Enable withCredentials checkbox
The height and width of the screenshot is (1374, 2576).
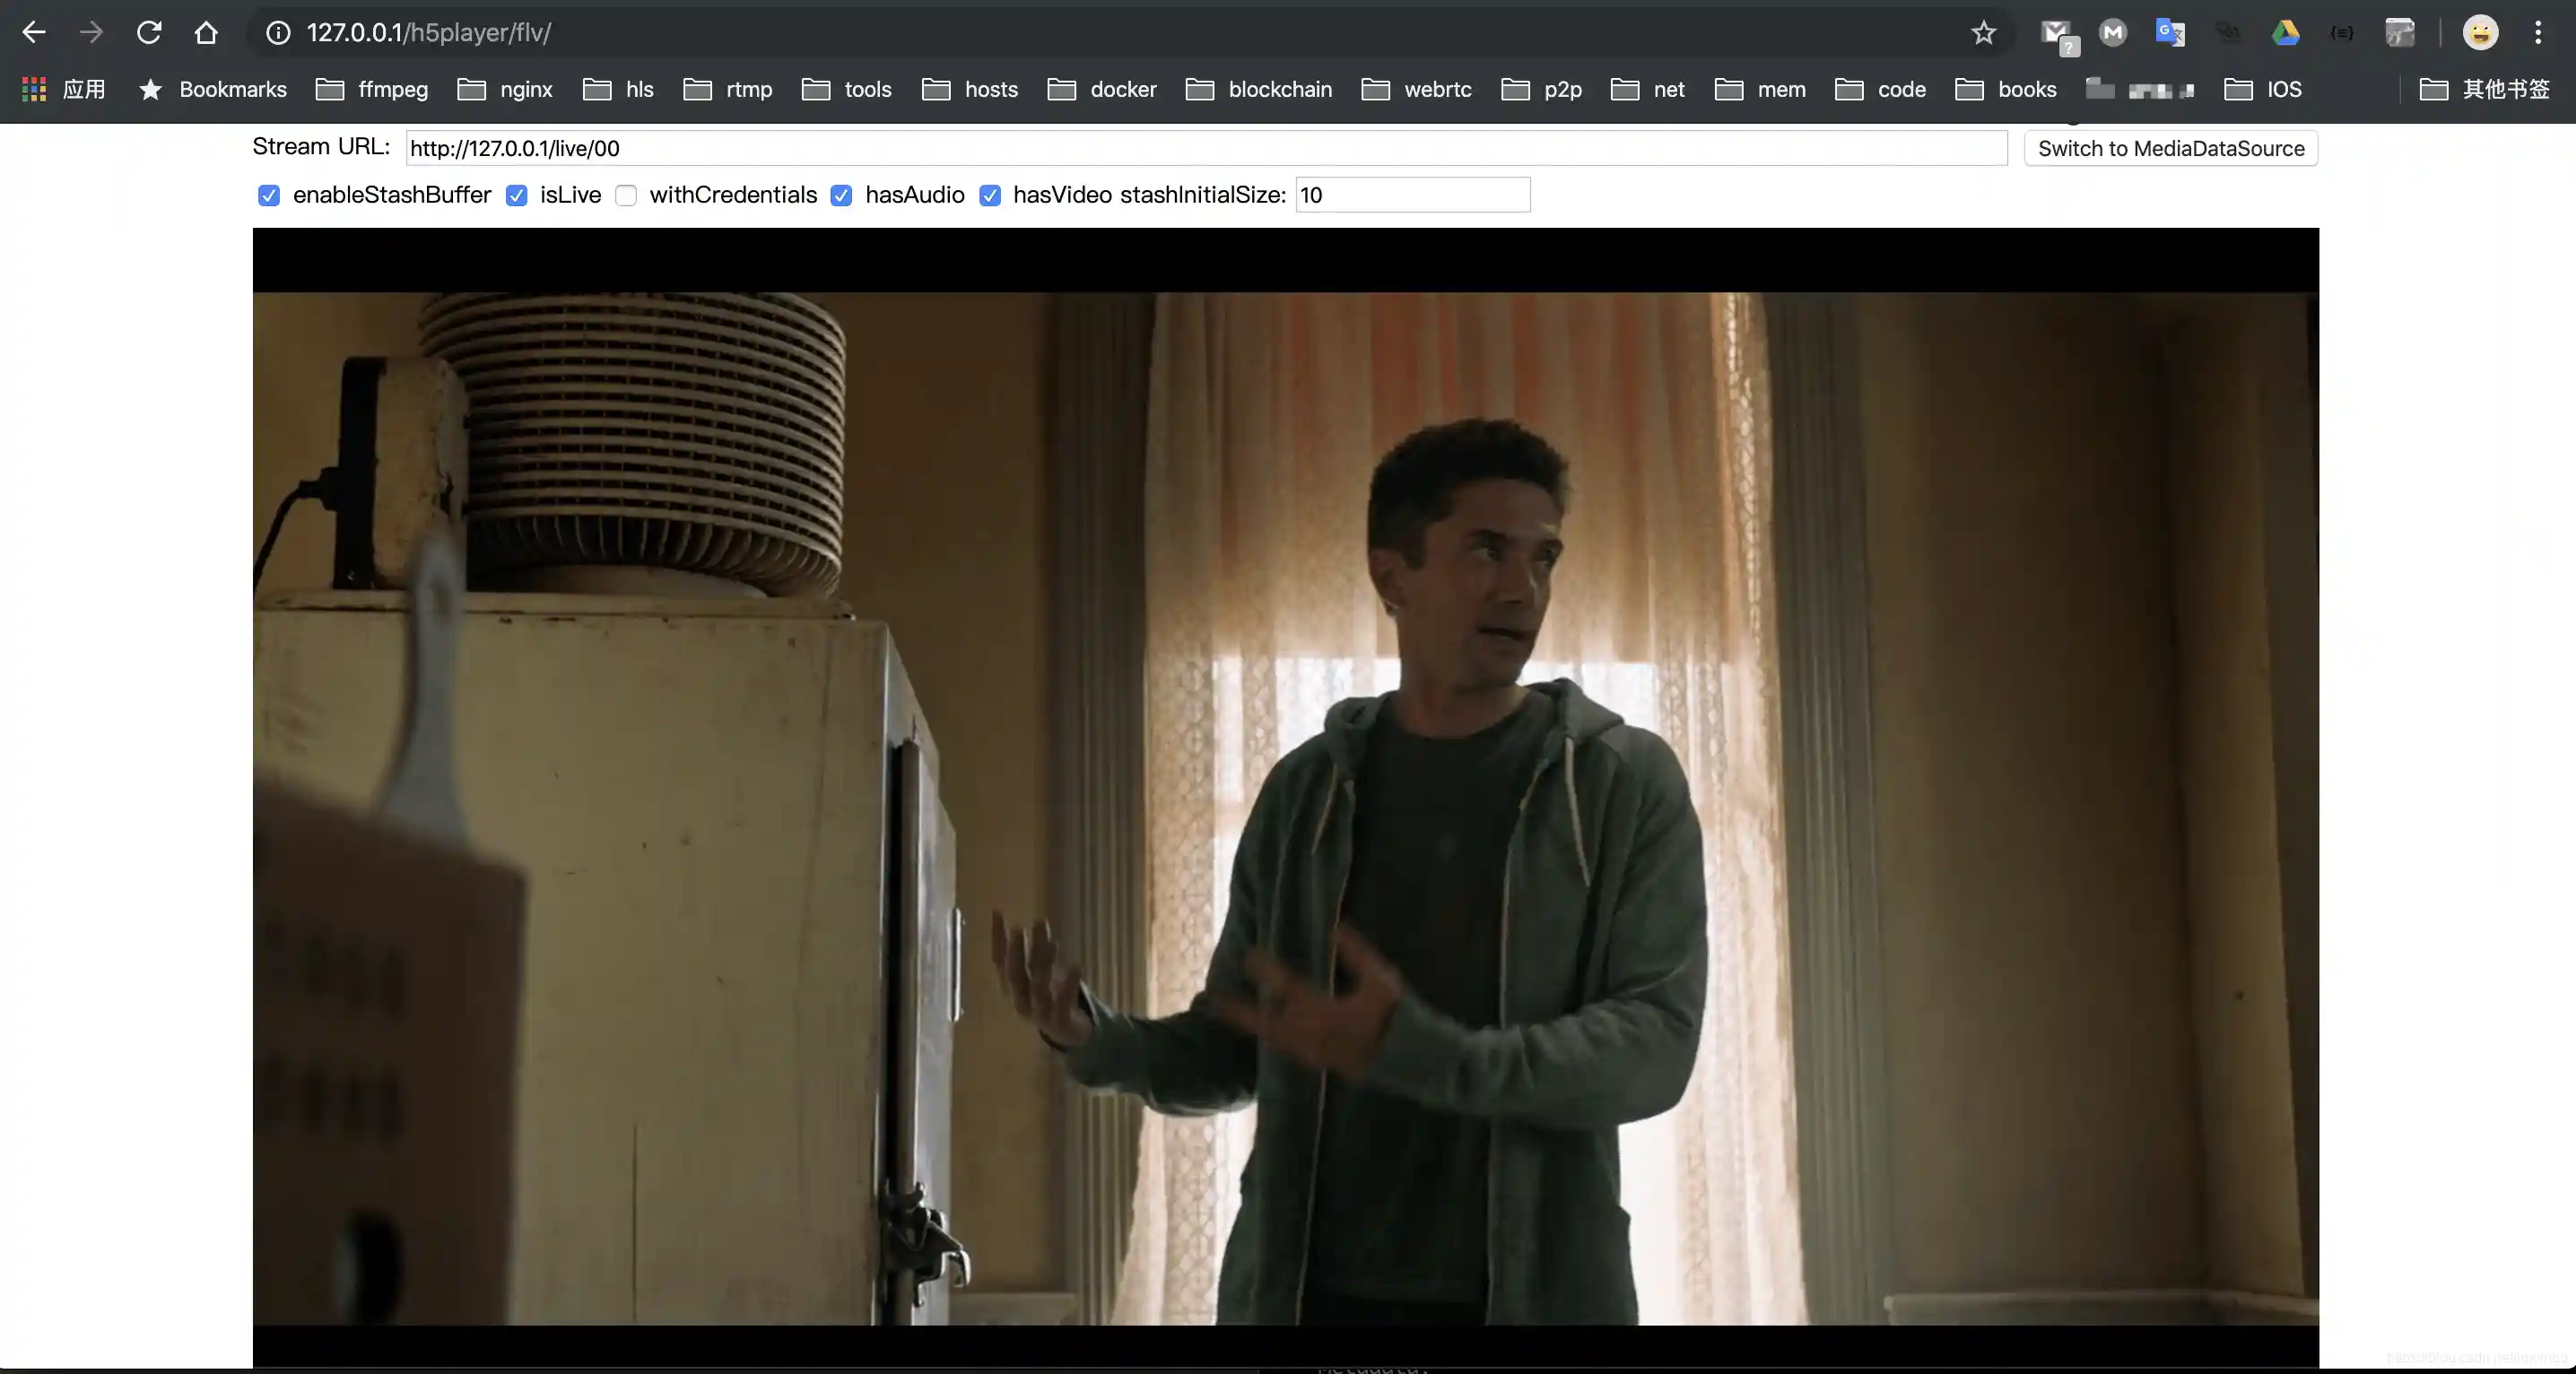pos(626,195)
